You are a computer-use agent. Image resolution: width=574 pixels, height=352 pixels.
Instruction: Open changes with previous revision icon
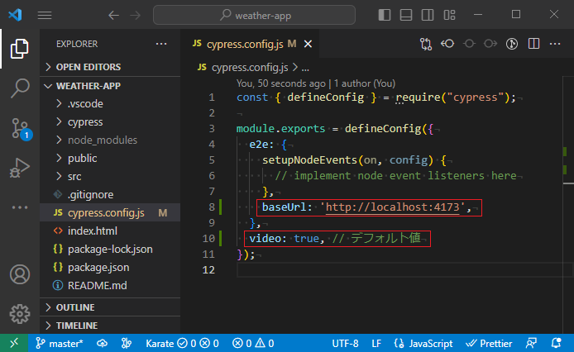click(x=447, y=44)
